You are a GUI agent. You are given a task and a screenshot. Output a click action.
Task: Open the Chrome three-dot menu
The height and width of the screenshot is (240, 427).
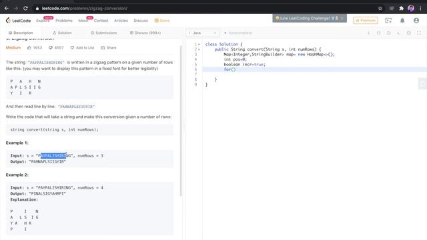[420, 9]
